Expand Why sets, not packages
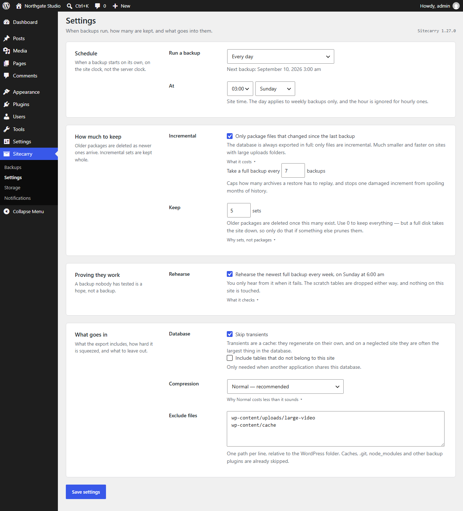Screen dimensions: 463x511 click(x=251, y=240)
